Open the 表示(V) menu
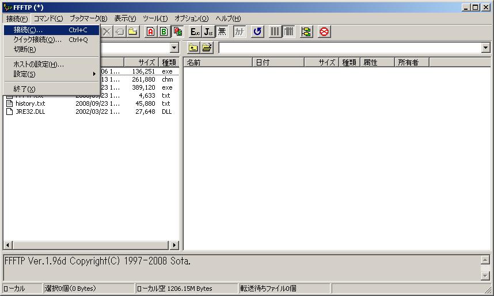494x296 pixels. pos(125,18)
